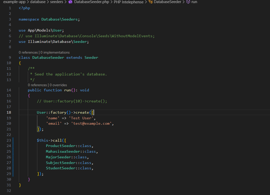
Task: Click the commented 'User::factory(10)->create();' line
Action: tap(72, 101)
